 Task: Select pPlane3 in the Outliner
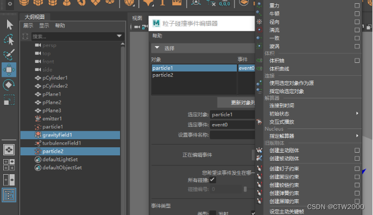(x=52, y=111)
